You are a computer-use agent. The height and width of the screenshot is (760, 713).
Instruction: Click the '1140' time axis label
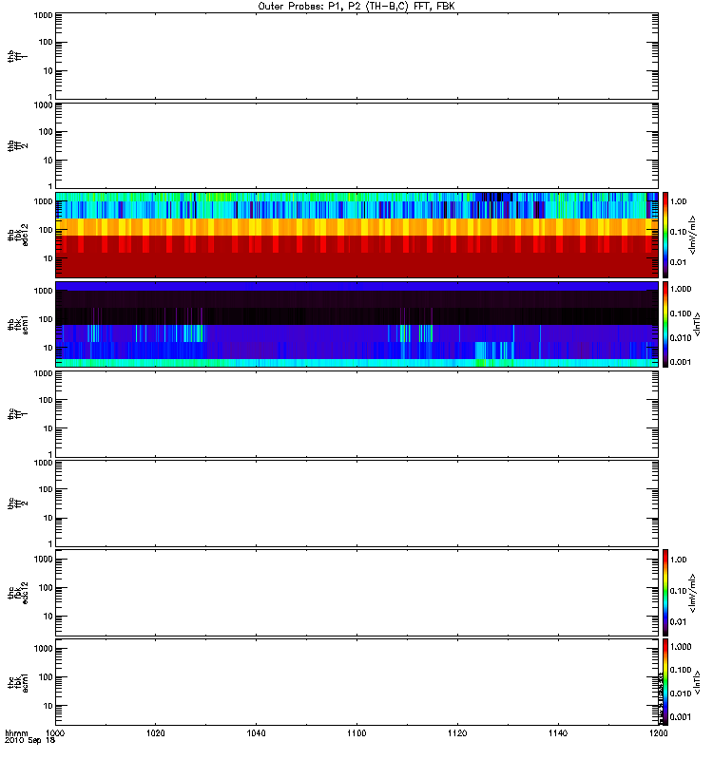[x=558, y=733]
